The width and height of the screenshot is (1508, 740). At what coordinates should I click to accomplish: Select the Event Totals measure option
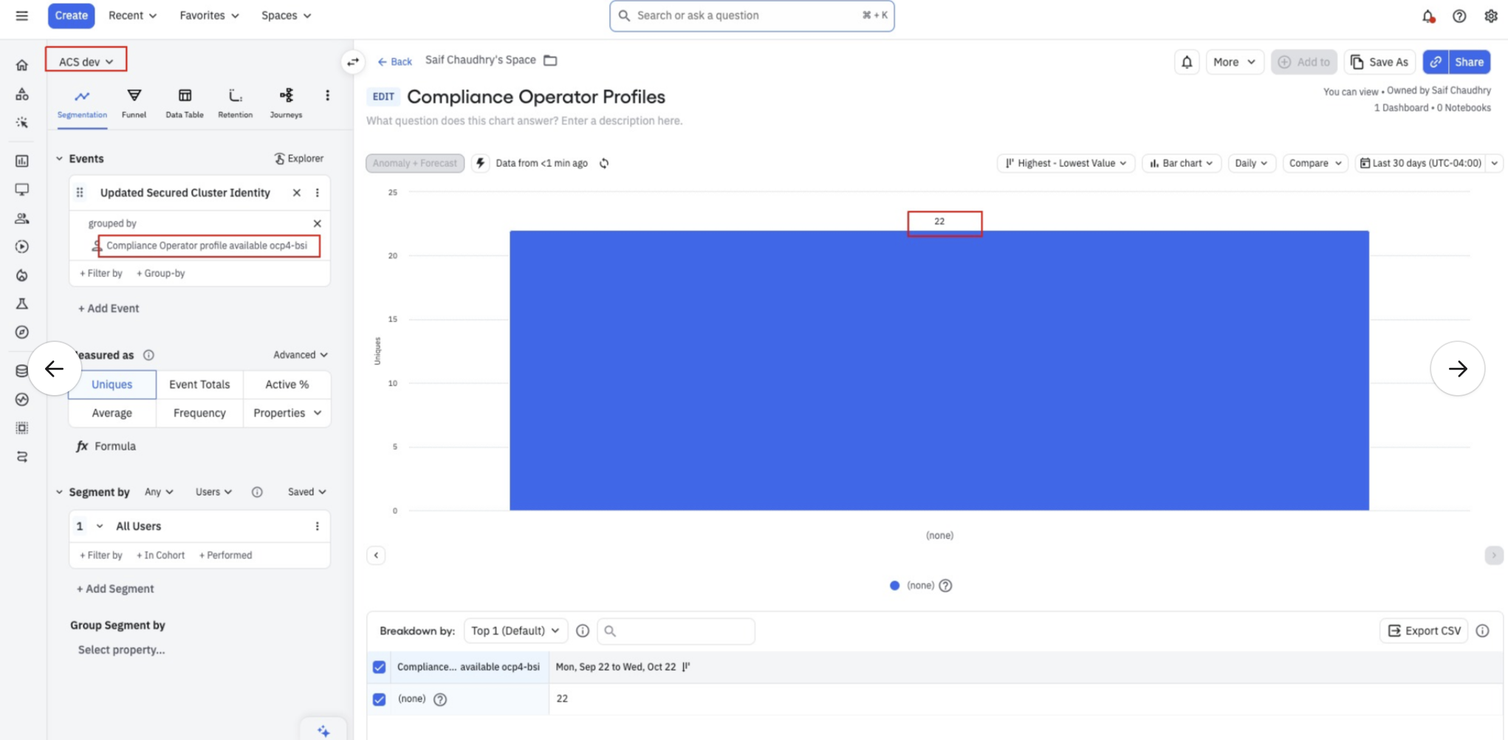click(x=199, y=384)
